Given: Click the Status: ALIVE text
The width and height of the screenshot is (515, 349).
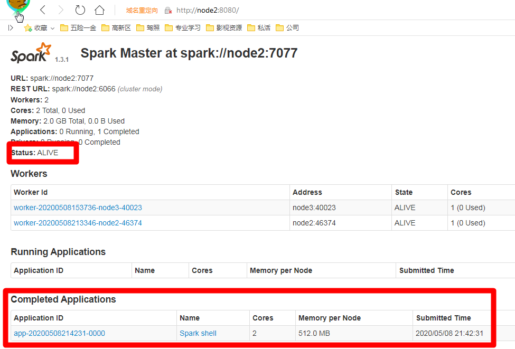Looking at the screenshot, I should coord(35,153).
